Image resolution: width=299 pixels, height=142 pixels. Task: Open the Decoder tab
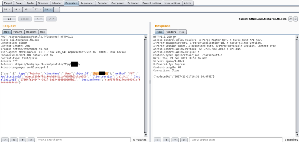[x=102, y=3]
